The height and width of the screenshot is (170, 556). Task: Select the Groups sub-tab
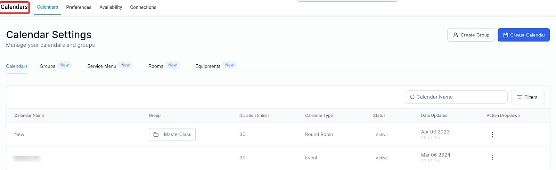pyautogui.click(x=48, y=66)
